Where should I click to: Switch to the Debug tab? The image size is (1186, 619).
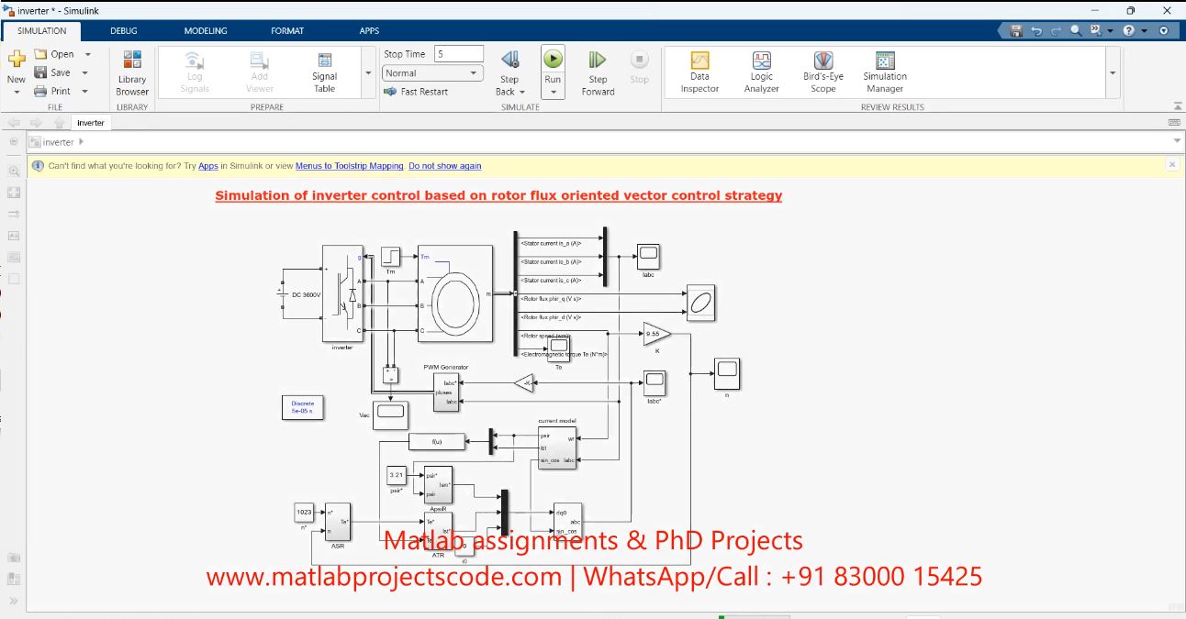tap(124, 30)
